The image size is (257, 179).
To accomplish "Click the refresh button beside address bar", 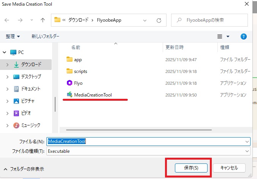I will coord(159,20).
